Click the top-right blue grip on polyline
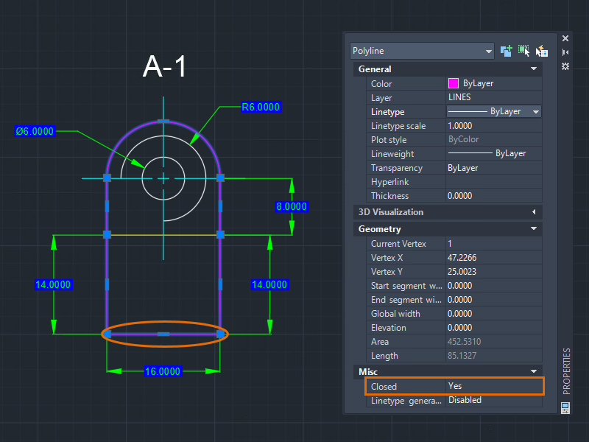Screen dimensions: 589x442 point(220,178)
